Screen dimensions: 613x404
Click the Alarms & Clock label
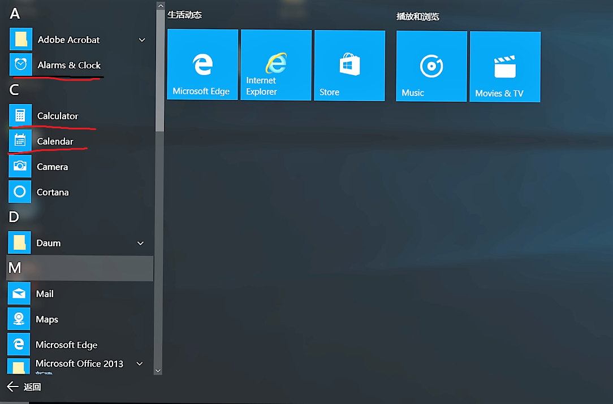tap(69, 65)
